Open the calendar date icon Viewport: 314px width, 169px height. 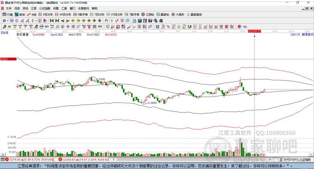134,21
